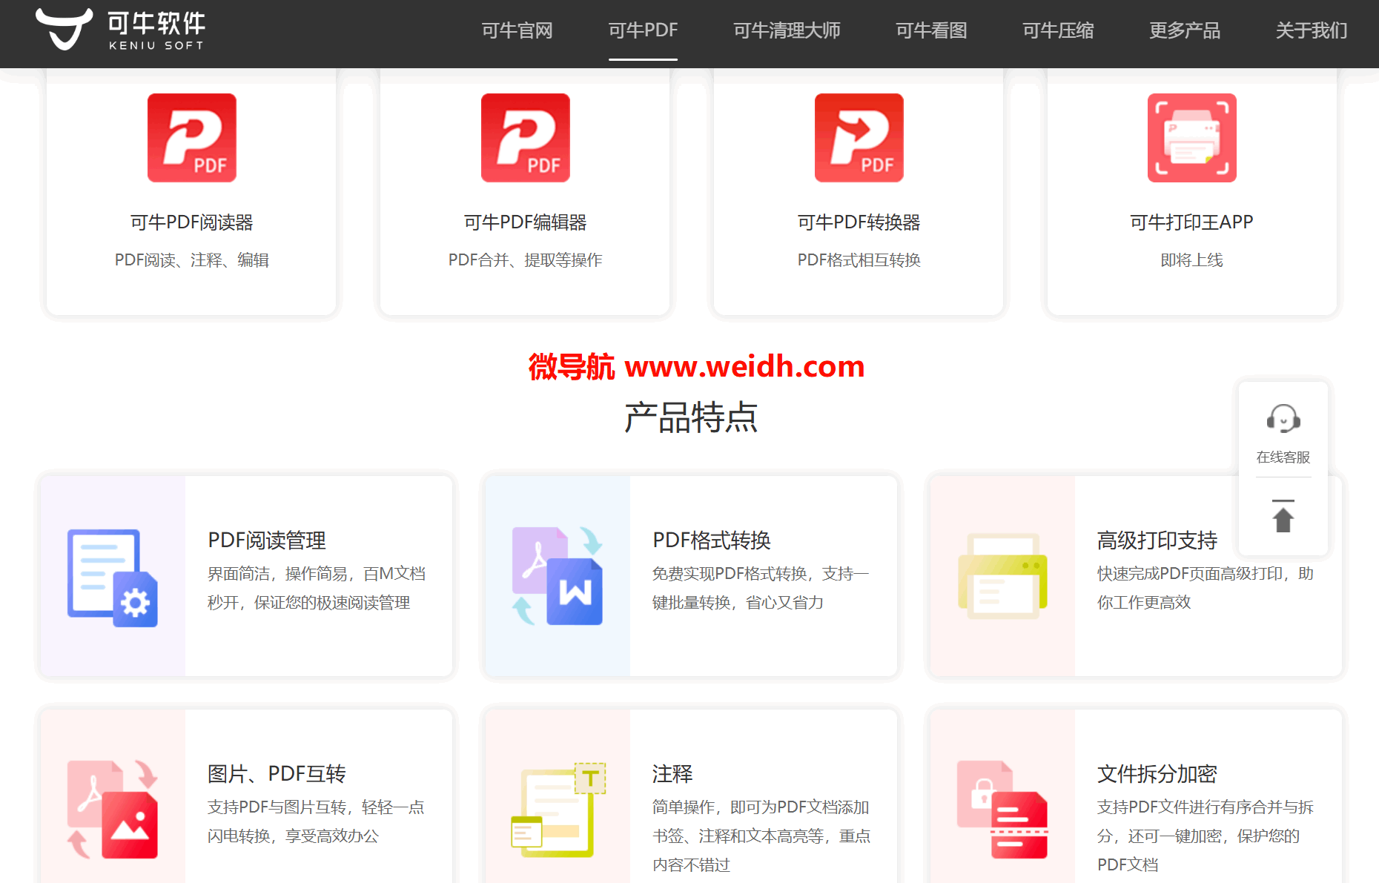Open the 可牛PDF编辑器 red PDF icon
Image resolution: width=1379 pixels, height=883 pixels.
click(x=526, y=138)
